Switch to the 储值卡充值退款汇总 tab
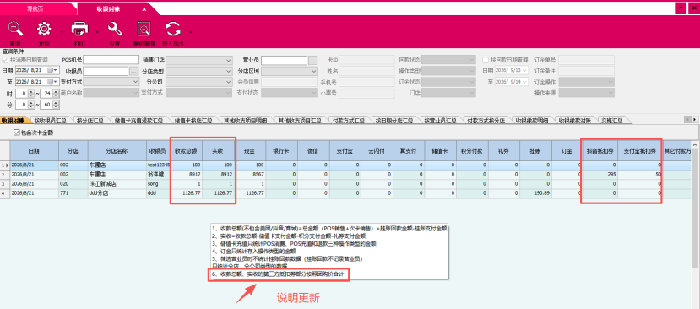This screenshot has height=309, width=700. pyautogui.click(x=138, y=121)
